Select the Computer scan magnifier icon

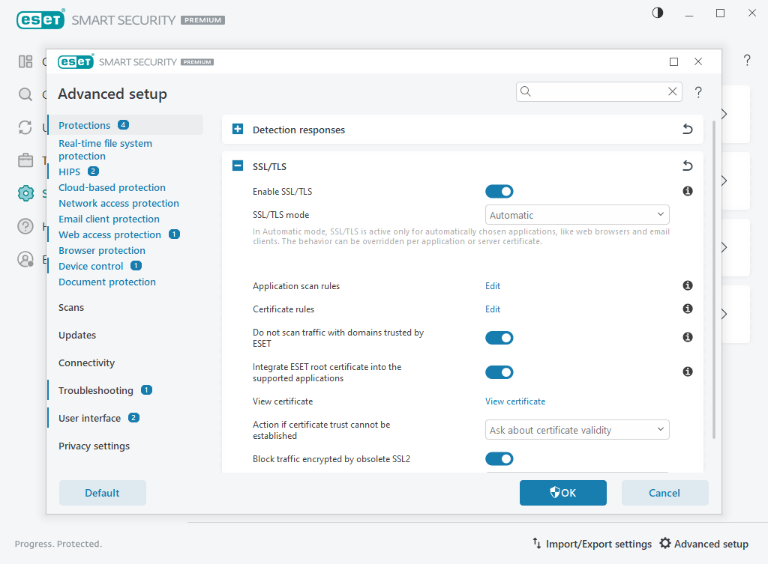pos(25,94)
